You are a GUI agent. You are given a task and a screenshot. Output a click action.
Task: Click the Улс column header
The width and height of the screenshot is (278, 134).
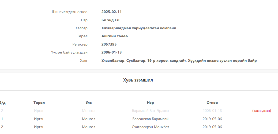click(89, 103)
